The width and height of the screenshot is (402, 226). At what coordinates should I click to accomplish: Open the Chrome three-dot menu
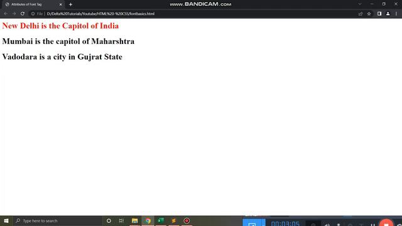(396, 14)
